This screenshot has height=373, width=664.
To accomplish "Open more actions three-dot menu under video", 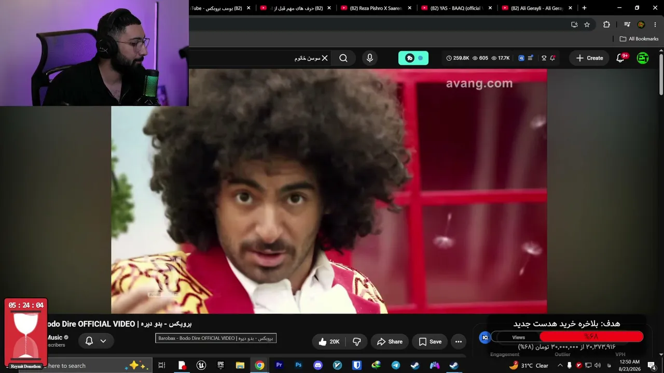I will [459, 341].
